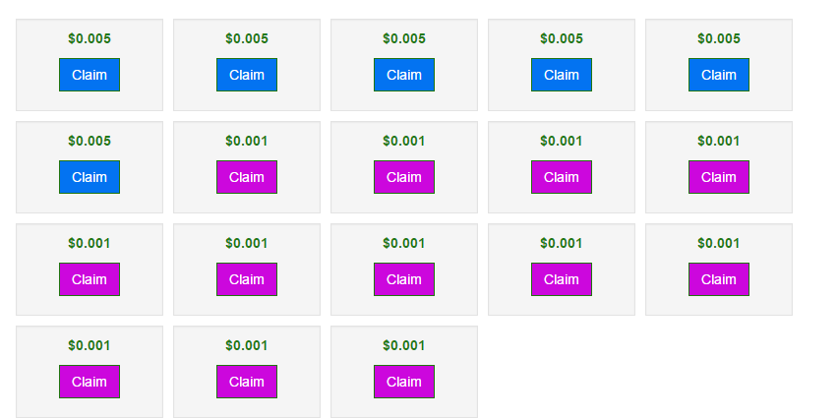The height and width of the screenshot is (419, 838).
Task: Click Claim in the bottom row's first card
Action: [x=90, y=382]
